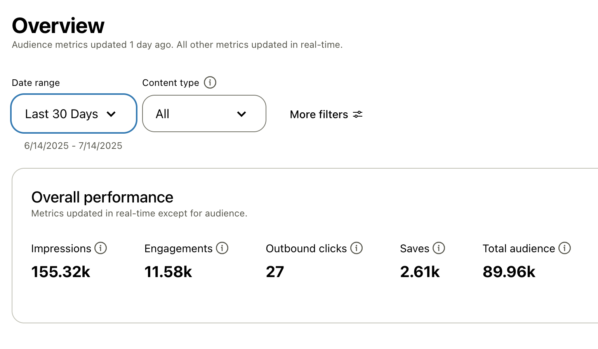Click info icon next to Saves
Viewport: 598px width, 349px height.
(x=439, y=248)
